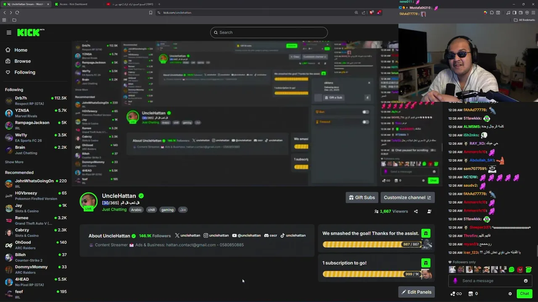538x302 pixels.
Task: Open recommended channel feef
Action: pyautogui.click(x=36, y=294)
